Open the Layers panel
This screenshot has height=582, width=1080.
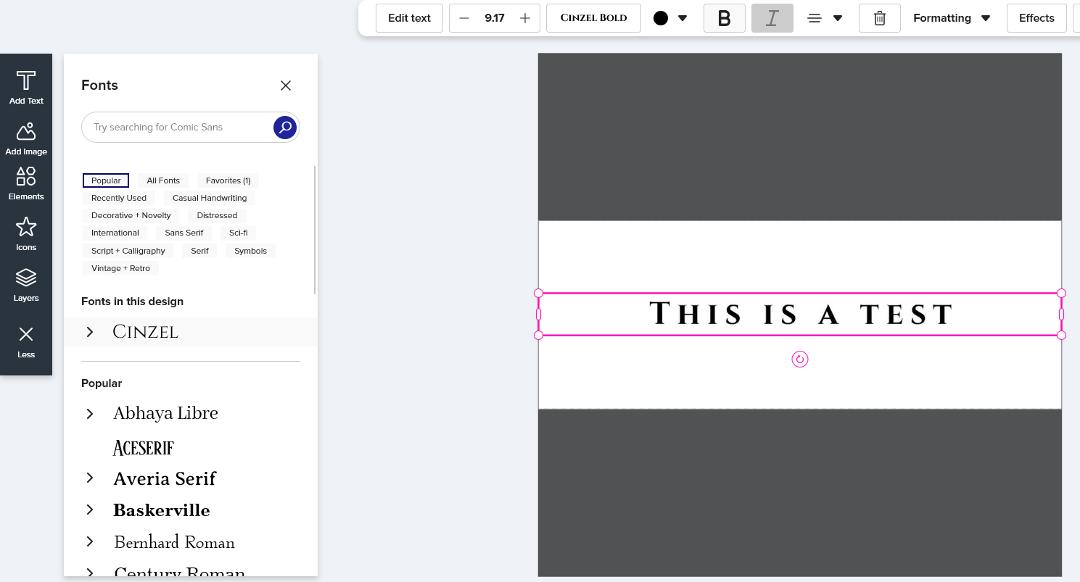[x=26, y=285]
